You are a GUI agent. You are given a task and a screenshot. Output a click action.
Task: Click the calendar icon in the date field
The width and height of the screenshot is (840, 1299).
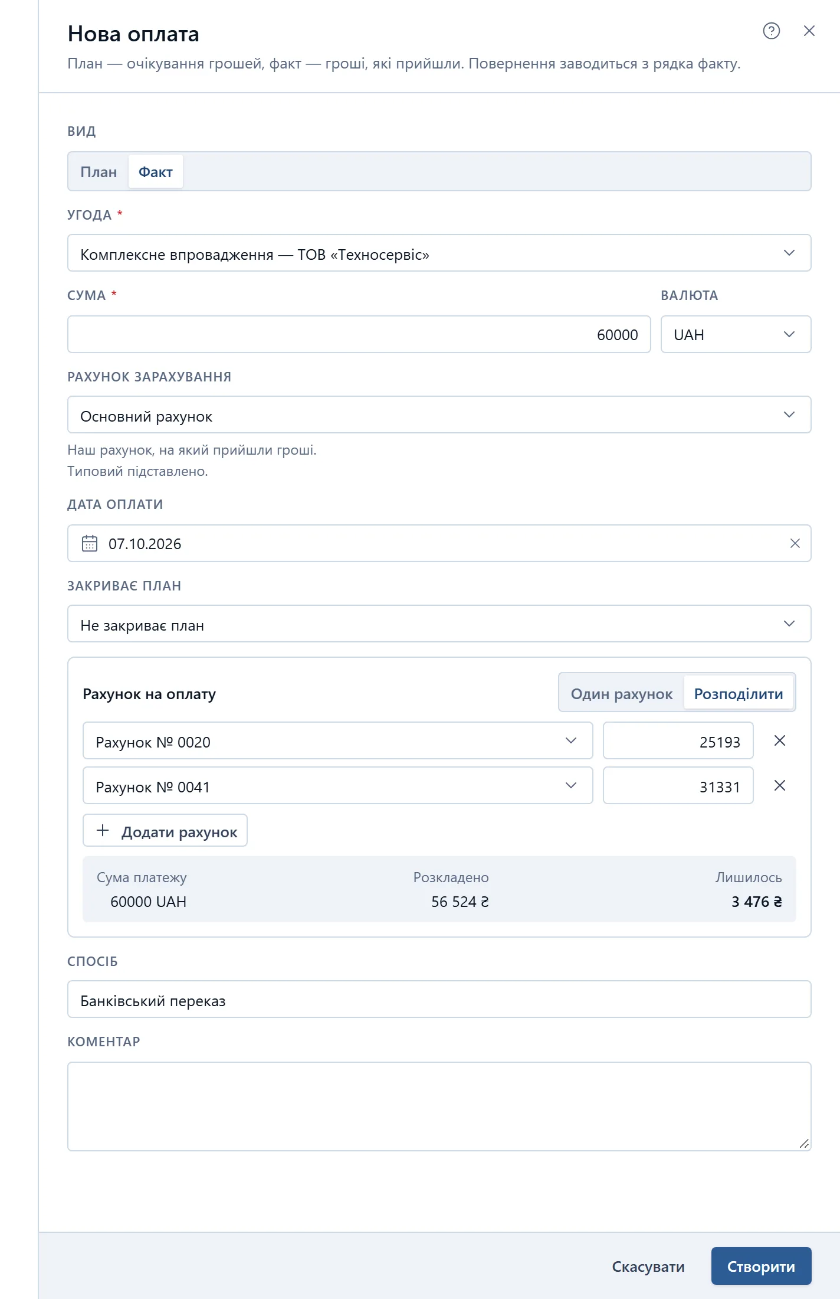pyautogui.click(x=90, y=543)
